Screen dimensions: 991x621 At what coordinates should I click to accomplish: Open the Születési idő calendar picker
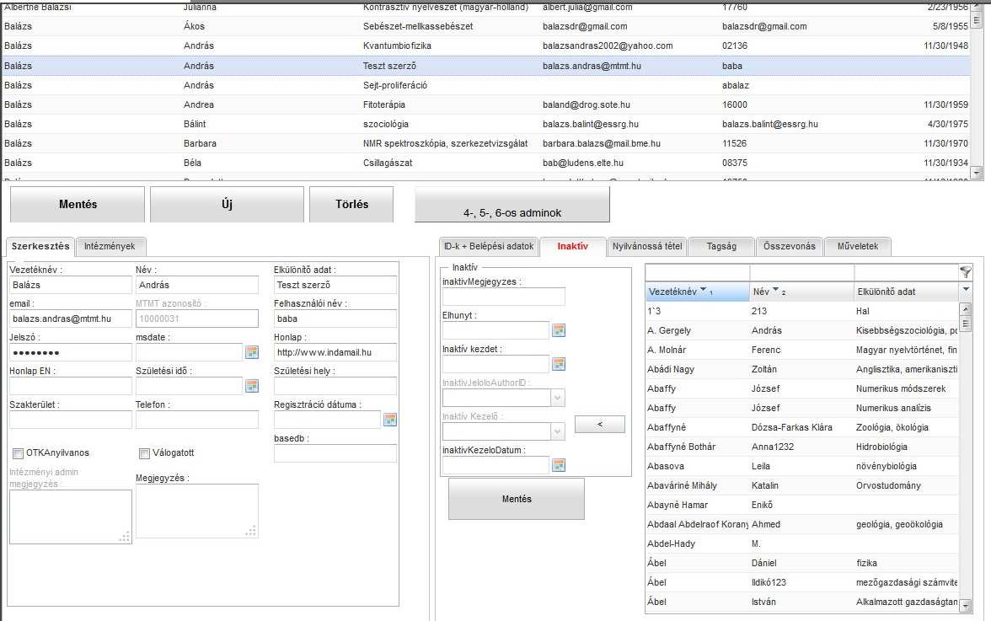[251, 386]
